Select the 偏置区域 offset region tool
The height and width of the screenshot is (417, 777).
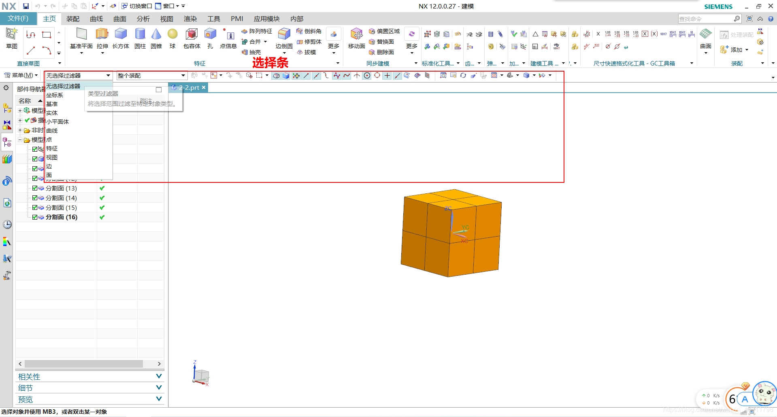pyautogui.click(x=384, y=31)
